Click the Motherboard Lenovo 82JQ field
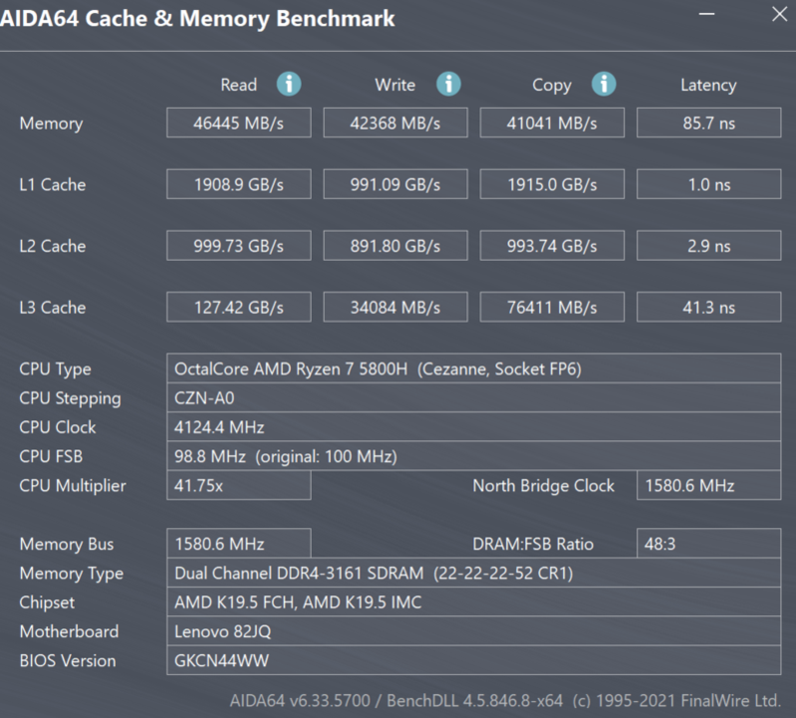Image resolution: width=796 pixels, height=718 pixels. (473, 631)
